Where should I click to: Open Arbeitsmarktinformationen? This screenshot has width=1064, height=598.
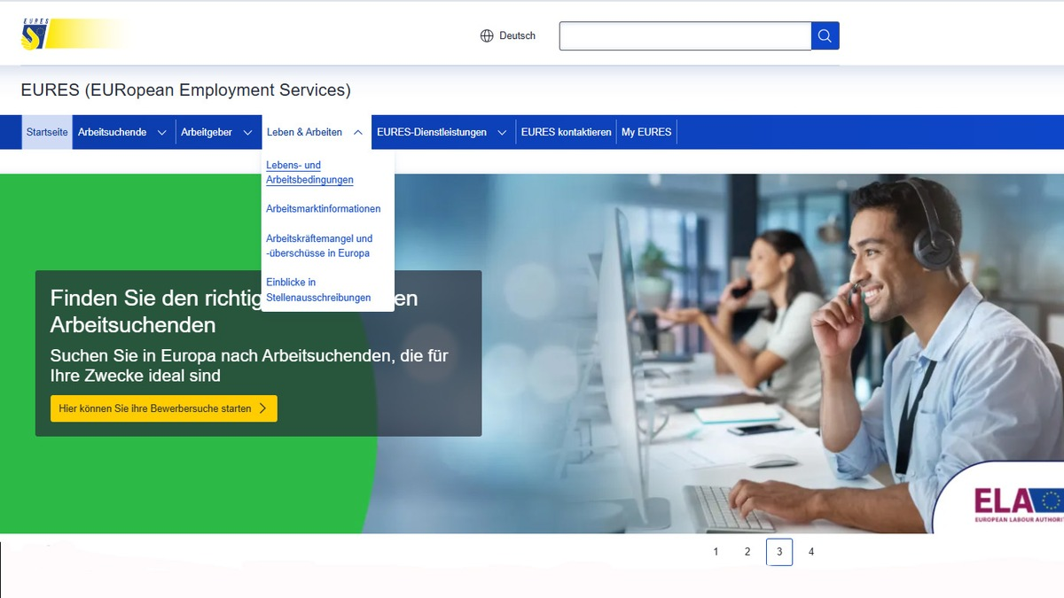point(324,208)
